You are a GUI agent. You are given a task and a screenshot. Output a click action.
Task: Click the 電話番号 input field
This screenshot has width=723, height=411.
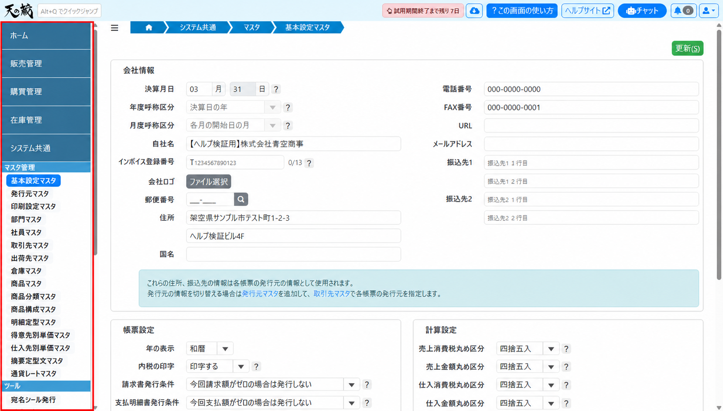[591, 89]
